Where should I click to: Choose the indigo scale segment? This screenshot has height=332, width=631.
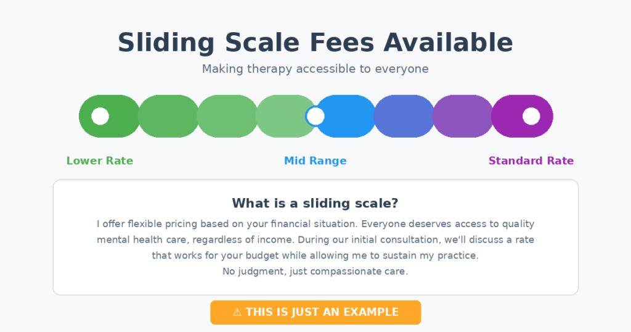pos(404,116)
